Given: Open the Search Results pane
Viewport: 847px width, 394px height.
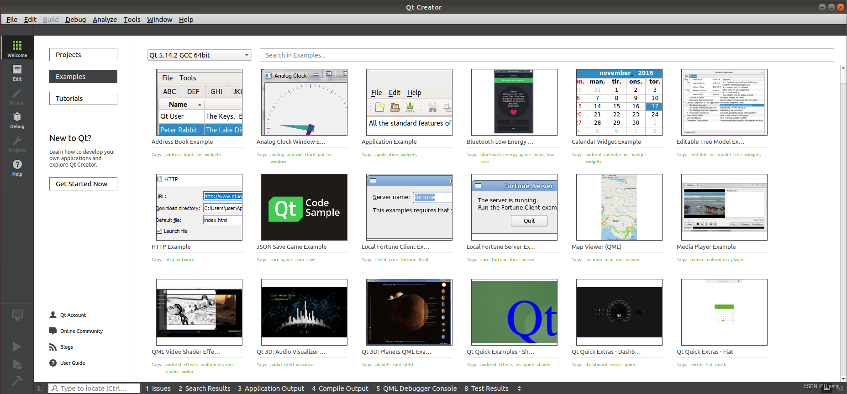Looking at the screenshot, I should [x=205, y=389].
